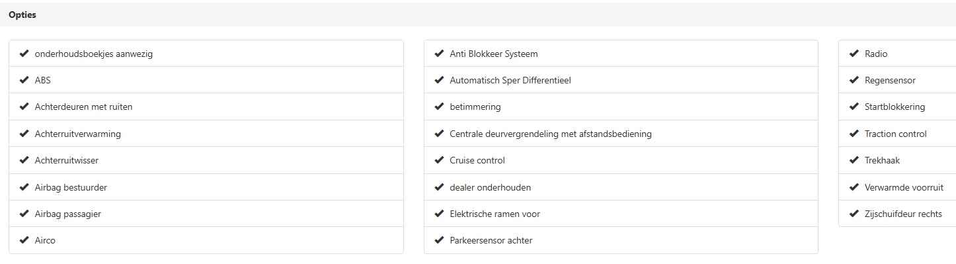
Task: Click the Elektrische ramen voor row
Action: pyautogui.click(x=621, y=214)
